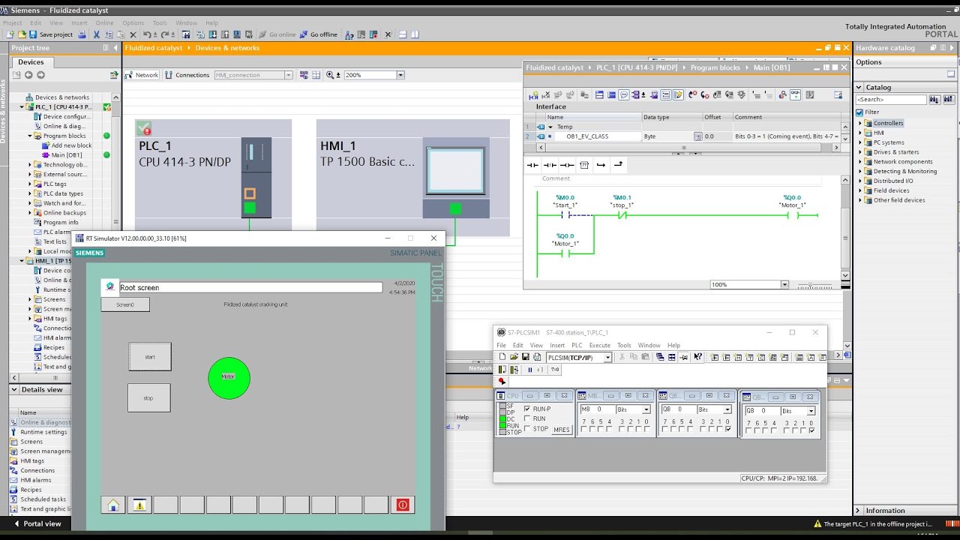Click monitoring glasses icon in Main OB1 toolbar

coord(796,94)
